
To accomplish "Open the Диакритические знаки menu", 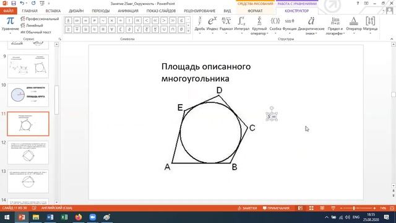I will (x=311, y=25).
